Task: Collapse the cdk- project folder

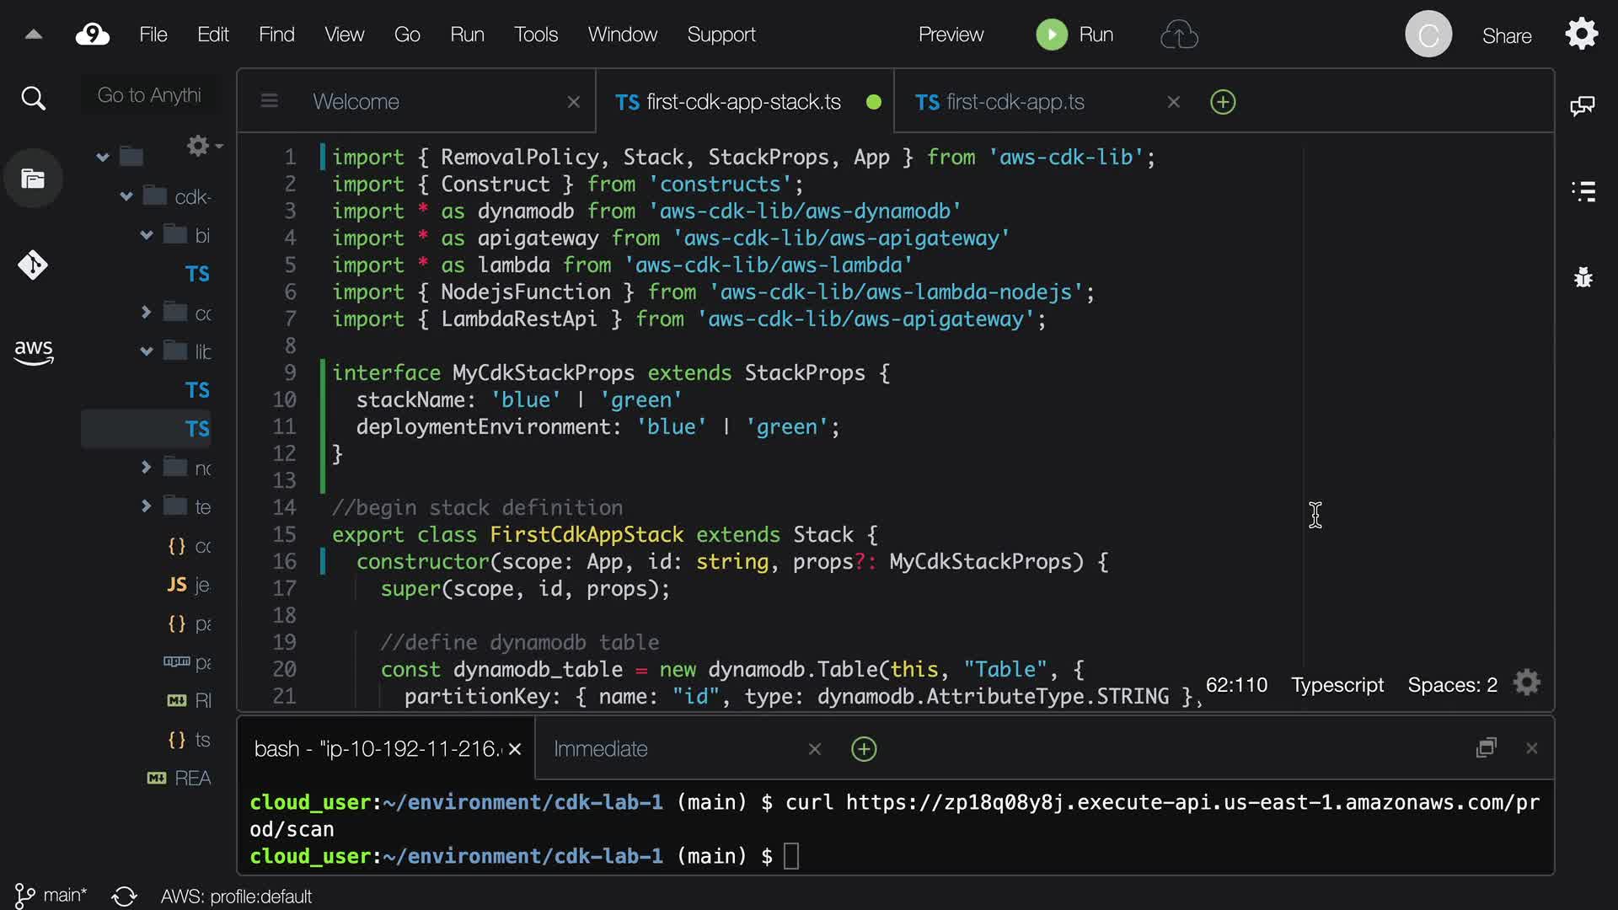Action: [x=126, y=196]
